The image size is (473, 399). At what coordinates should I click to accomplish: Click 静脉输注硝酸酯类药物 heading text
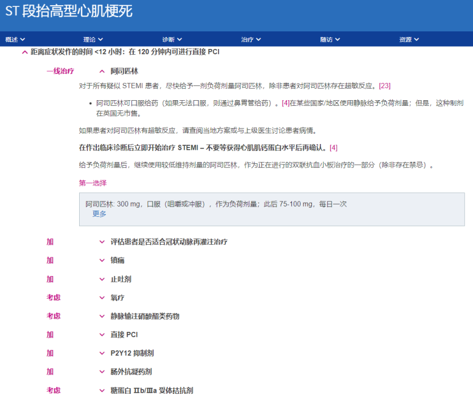(145, 316)
